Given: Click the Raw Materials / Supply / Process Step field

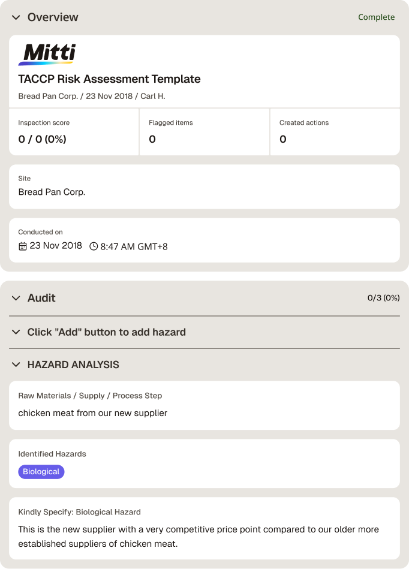Looking at the screenshot, I should coord(204,405).
